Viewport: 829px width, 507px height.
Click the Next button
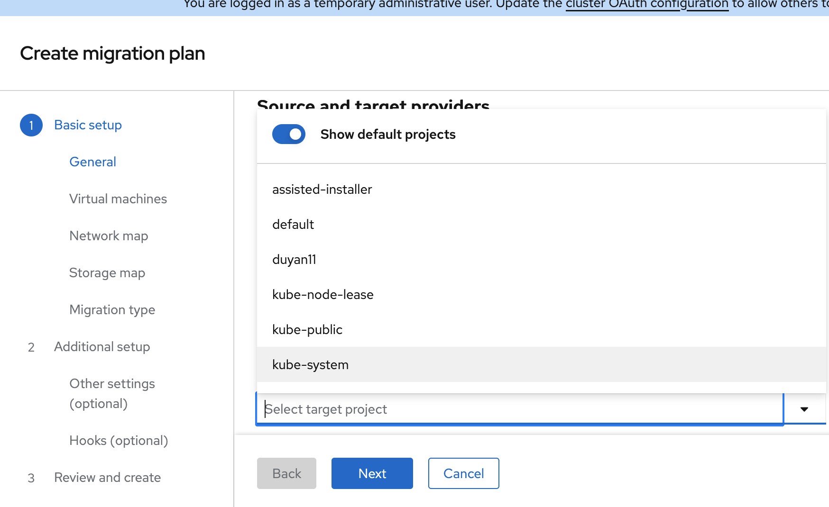coord(372,473)
